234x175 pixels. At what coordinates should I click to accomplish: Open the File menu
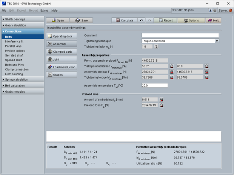pyautogui.click(x=4, y=11)
